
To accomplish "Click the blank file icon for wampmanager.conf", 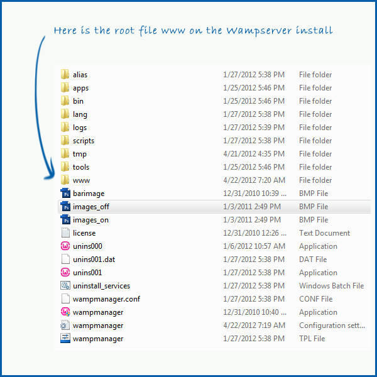I will click(65, 299).
